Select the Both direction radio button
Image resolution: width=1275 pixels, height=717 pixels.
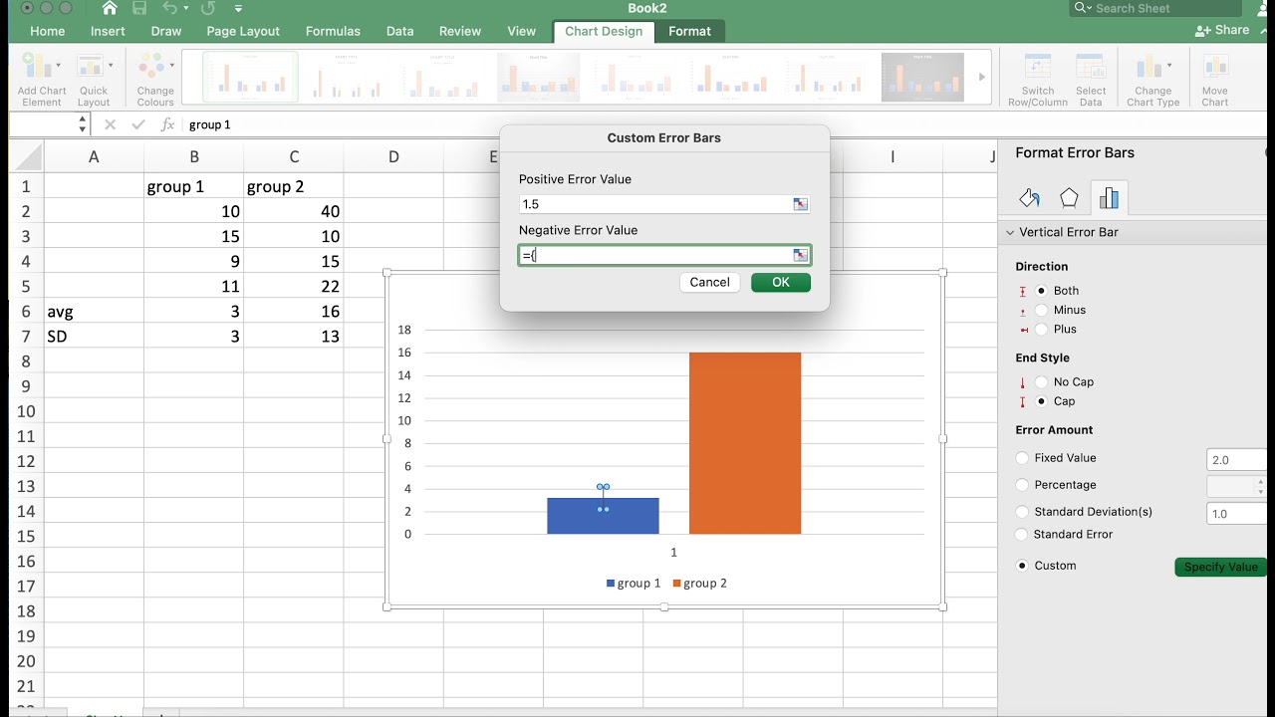click(x=1042, y=291)
